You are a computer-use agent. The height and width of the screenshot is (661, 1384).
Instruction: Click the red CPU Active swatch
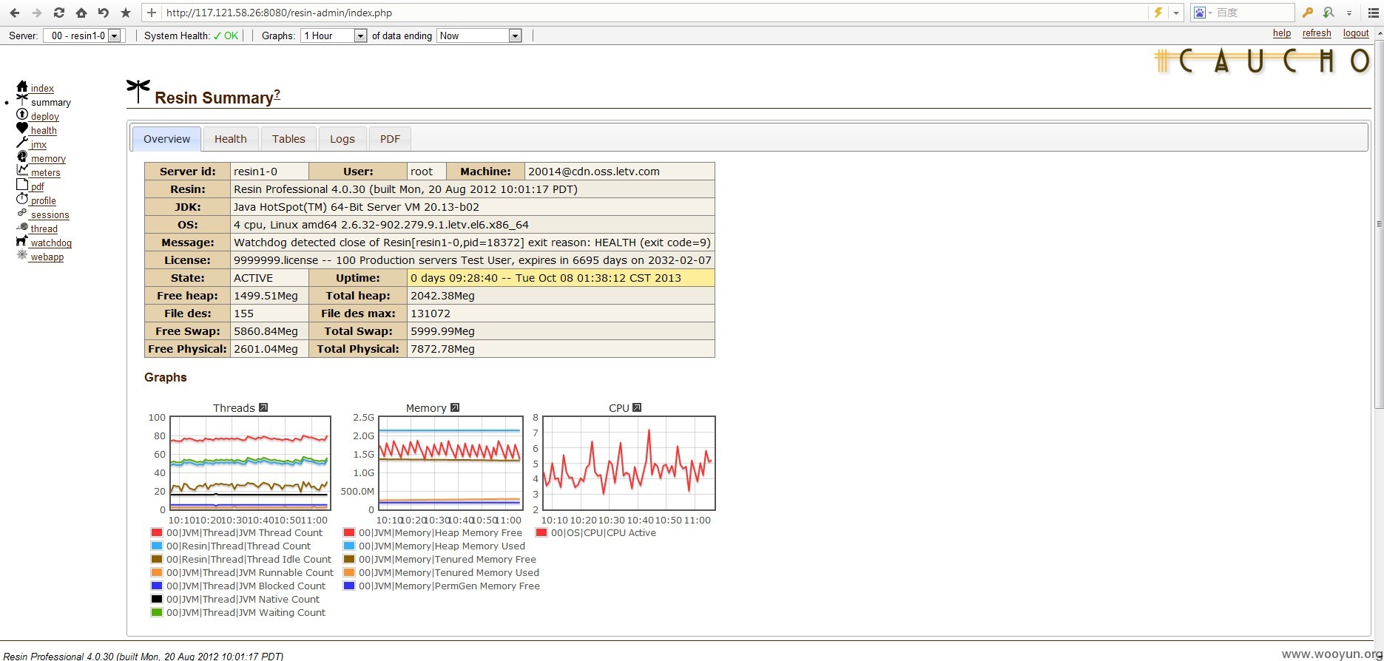[541, 532]
